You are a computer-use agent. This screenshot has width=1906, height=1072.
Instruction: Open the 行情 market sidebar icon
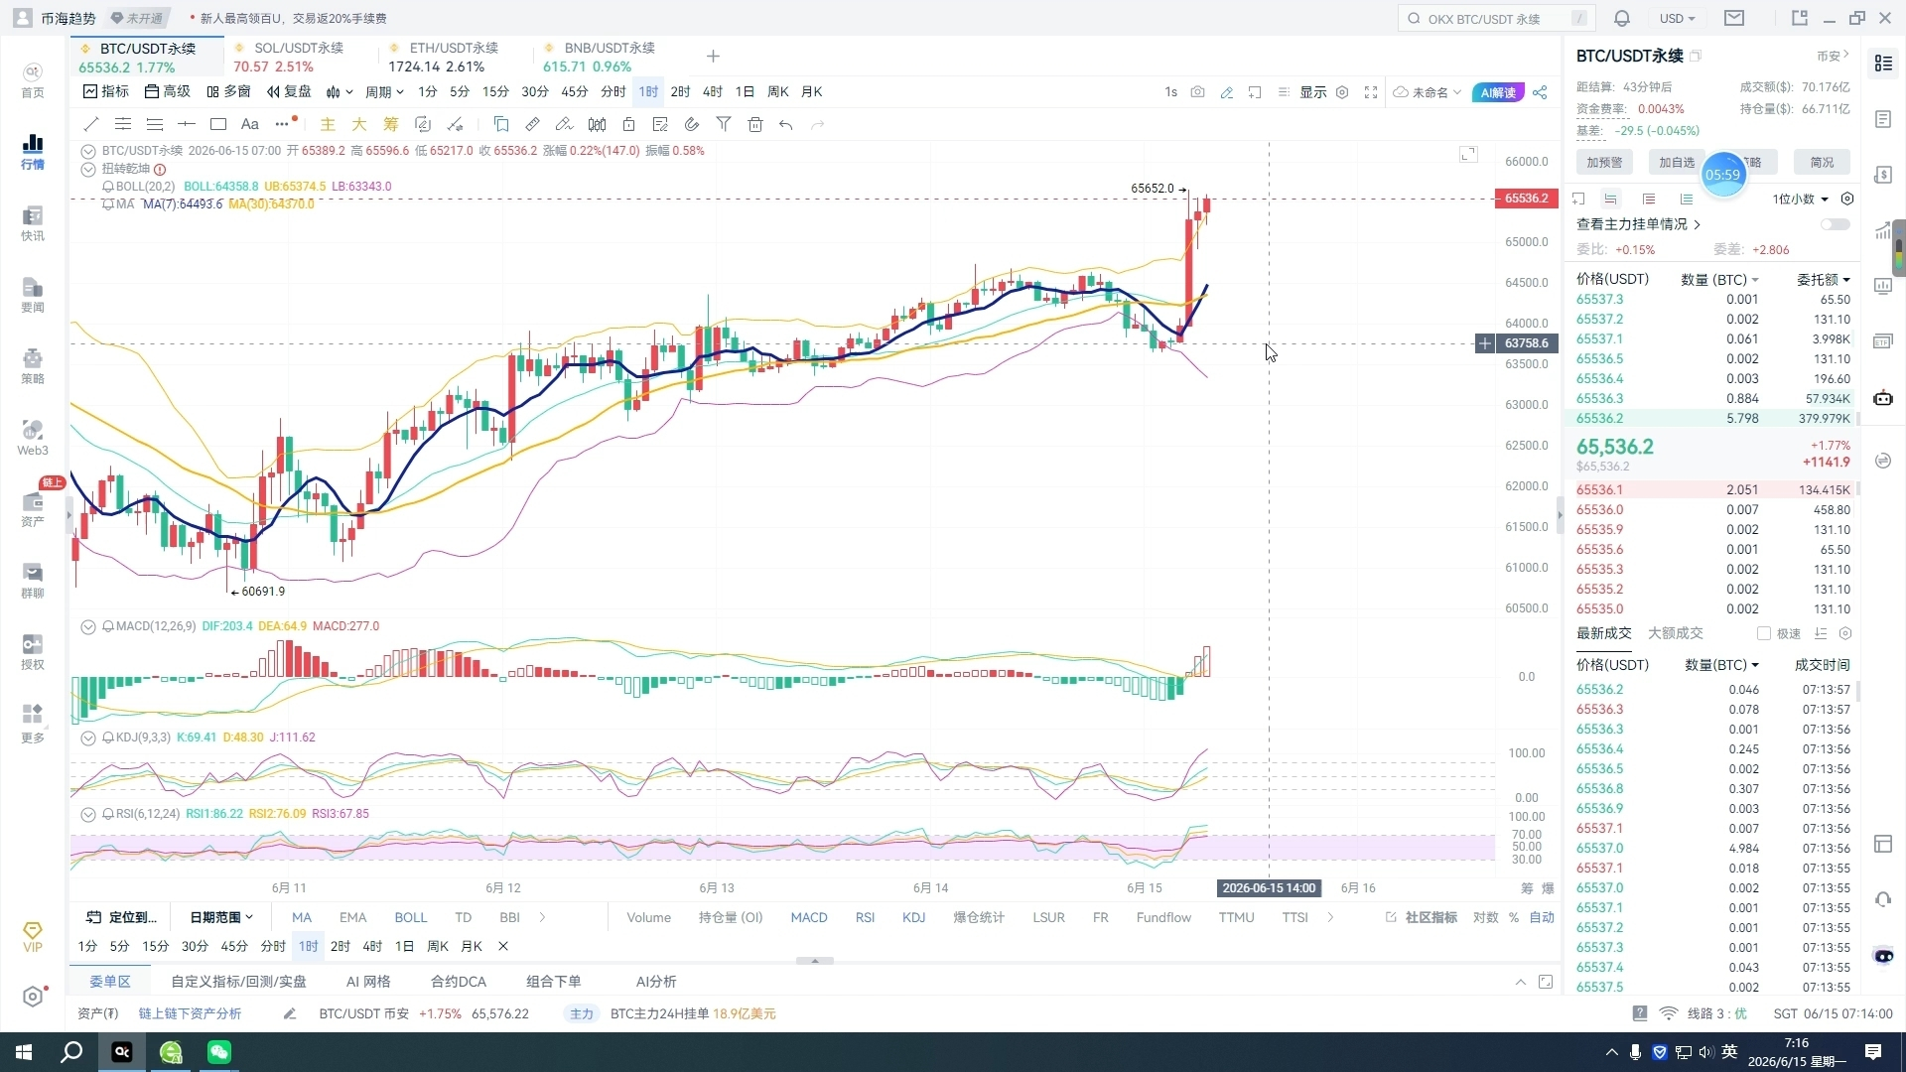(x=33, y=152)
